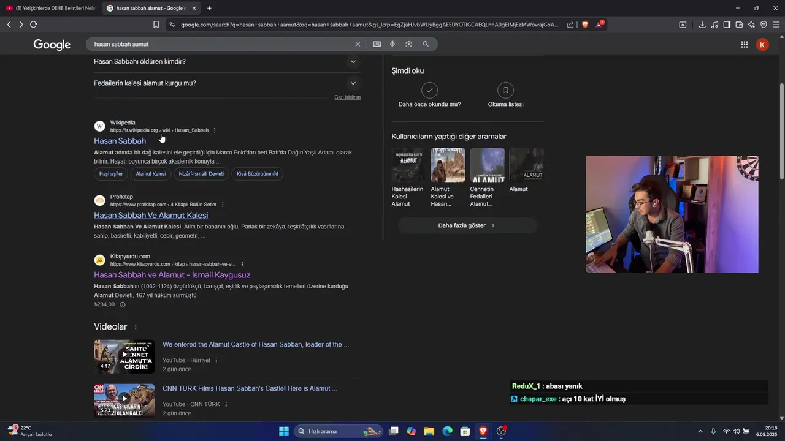Open 'We entered the Alamut Castle' video link
Image resolution: width=785 pixels, height=441 pixels.
pos(256,345)
